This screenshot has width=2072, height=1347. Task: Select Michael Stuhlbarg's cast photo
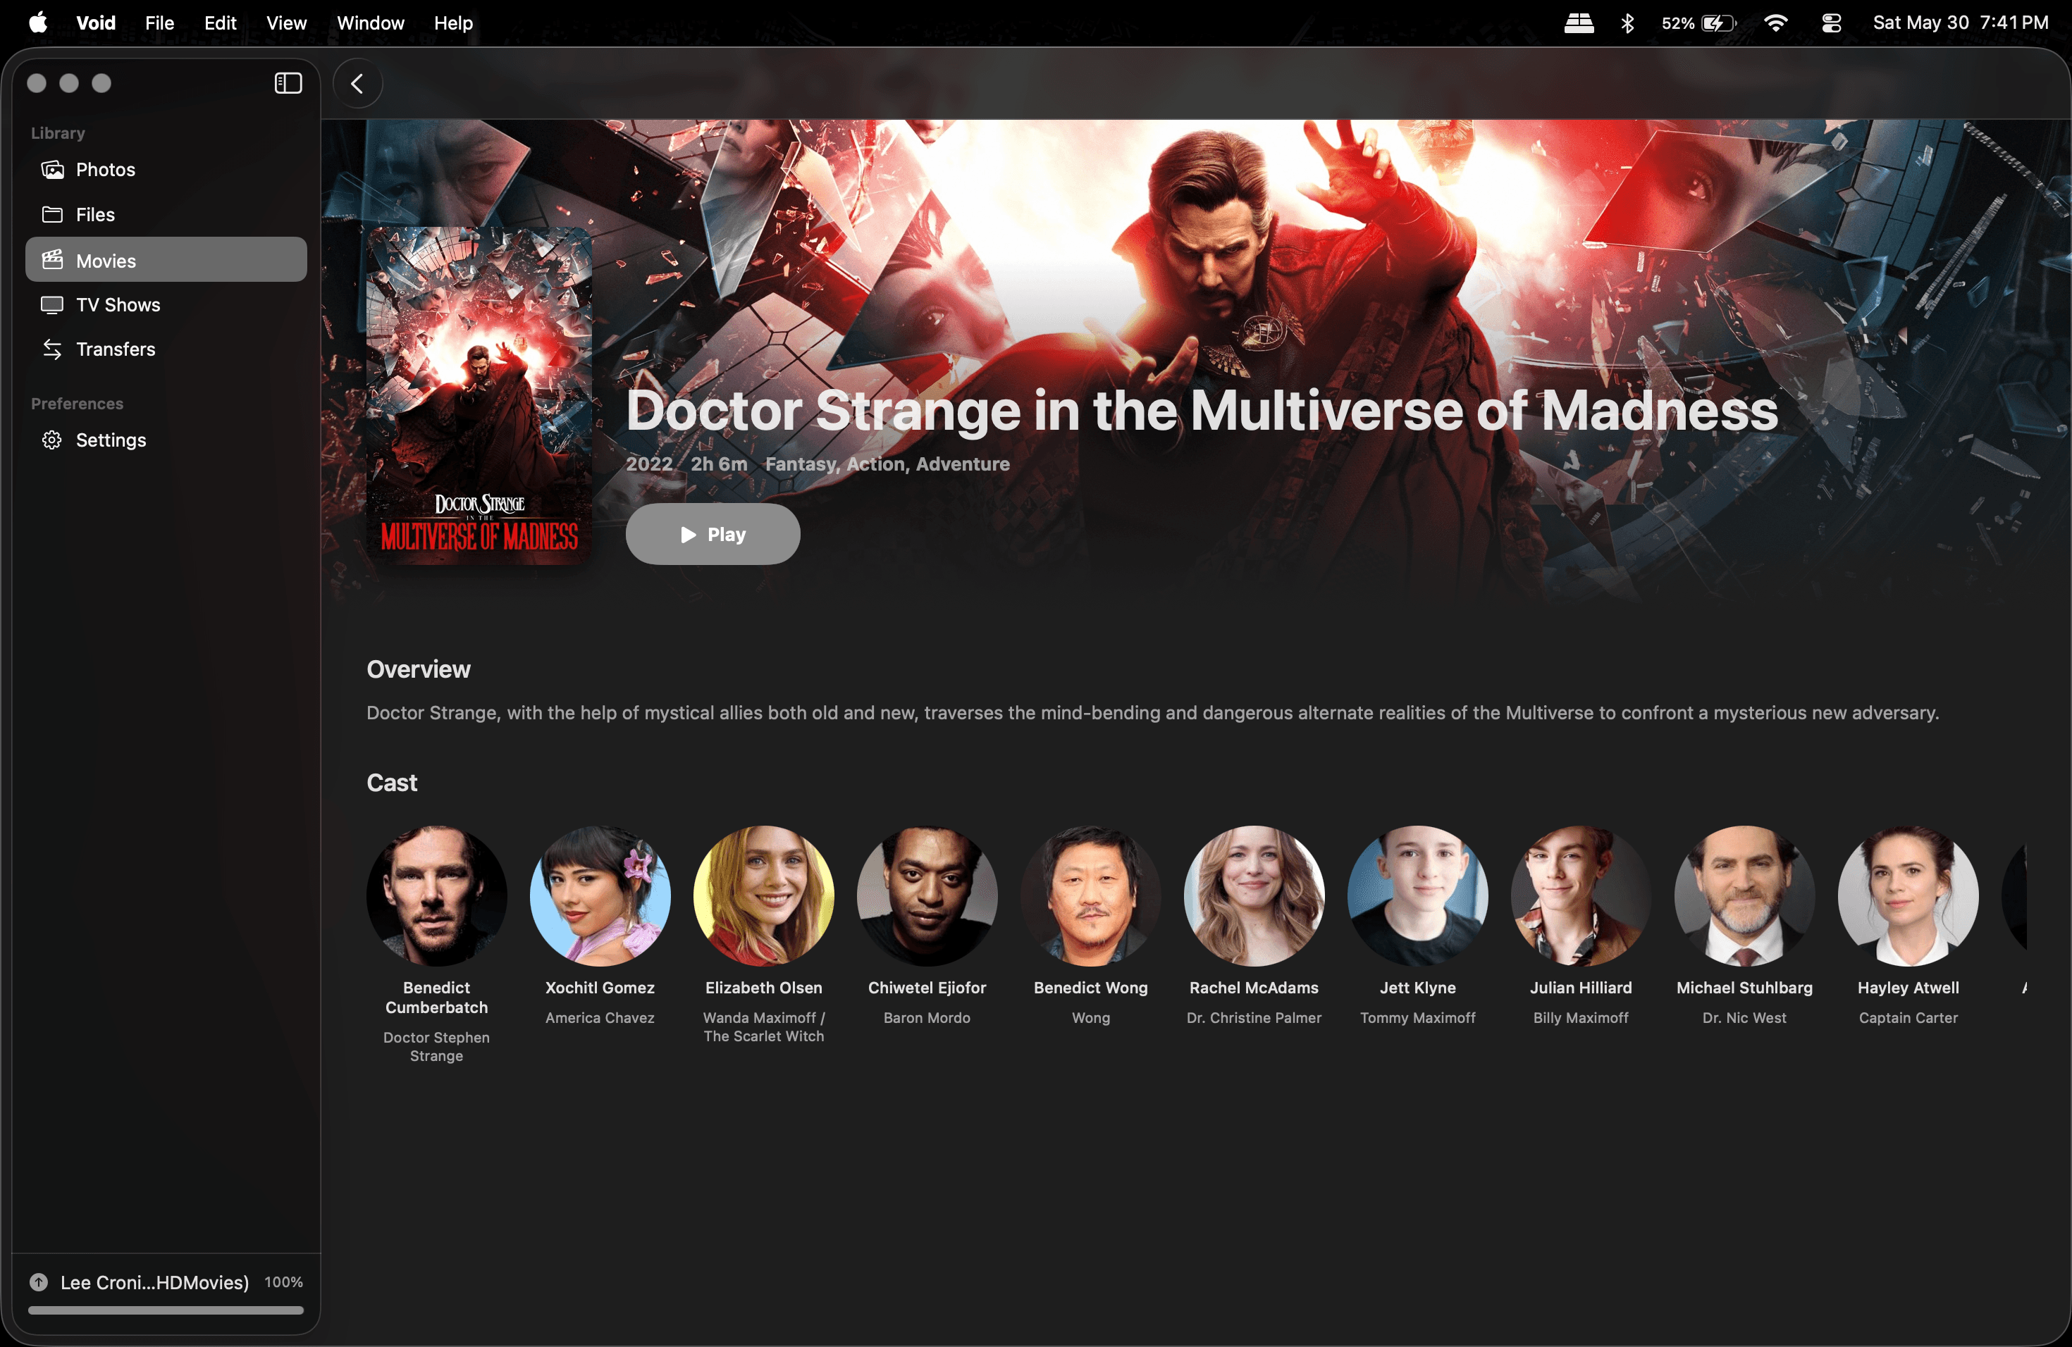tap(1745, 896)
